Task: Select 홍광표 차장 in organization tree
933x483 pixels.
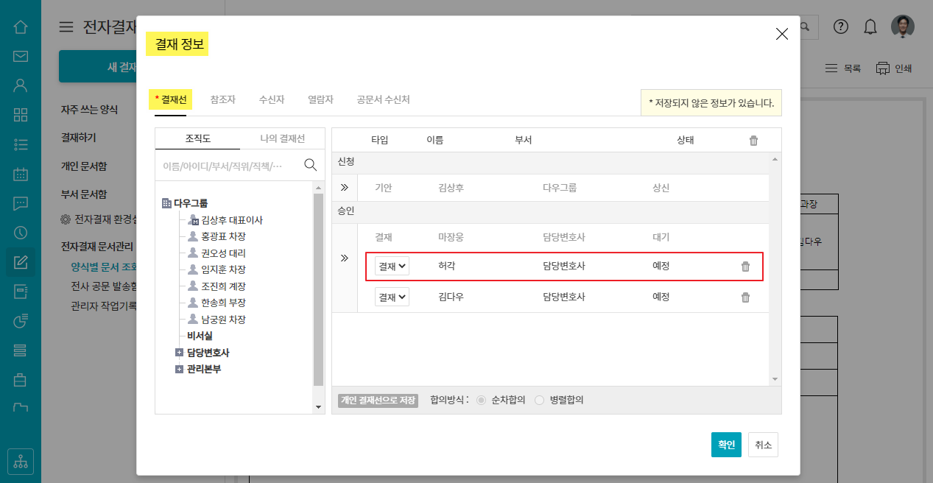Action: point(222,236)
